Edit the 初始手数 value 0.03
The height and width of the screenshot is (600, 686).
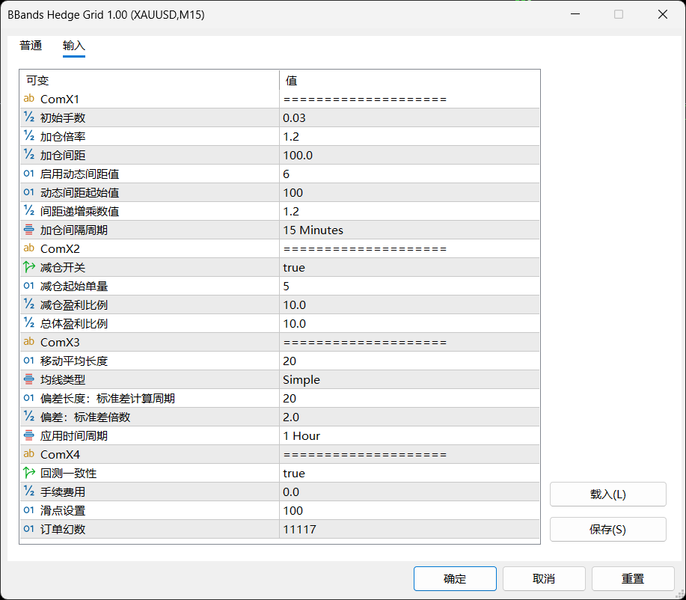(x=409, y=117)
